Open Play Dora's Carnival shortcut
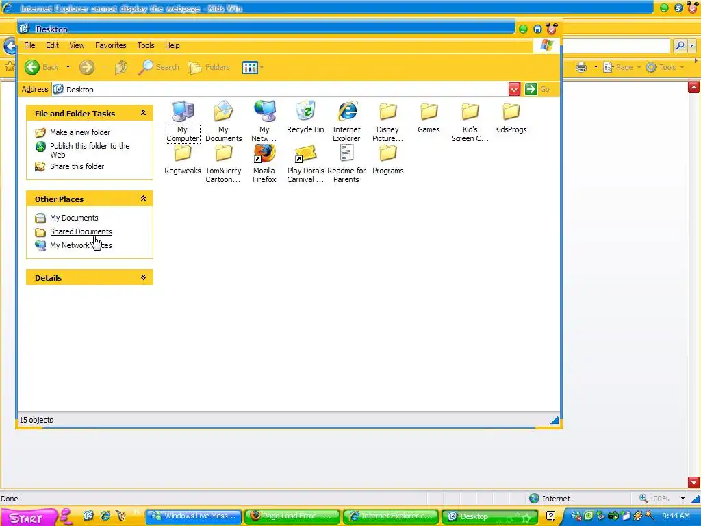 pos(305,164)
